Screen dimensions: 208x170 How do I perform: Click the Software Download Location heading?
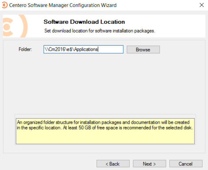[84, 22]
